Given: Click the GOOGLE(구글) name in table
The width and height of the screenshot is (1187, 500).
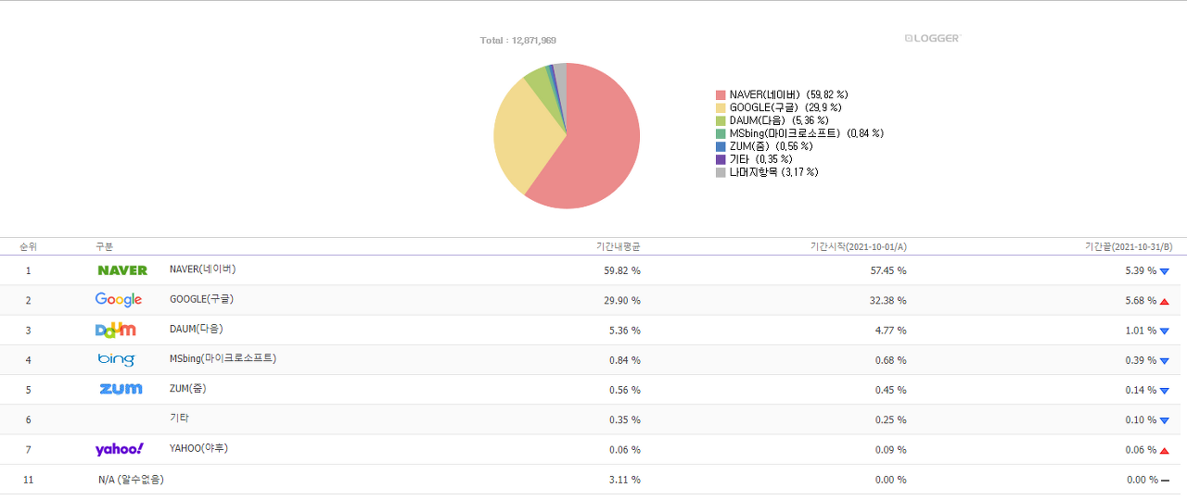Looking at the screenshot, I should tap(201, 299).
